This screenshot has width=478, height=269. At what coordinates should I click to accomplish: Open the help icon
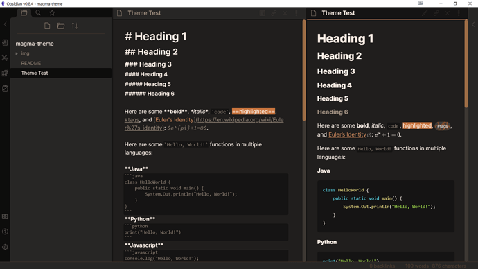[5, 232]
